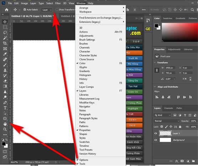Toggle the Show Transform Controls checkbox
This screenshot has height=166, width=198.
[57, 10]
